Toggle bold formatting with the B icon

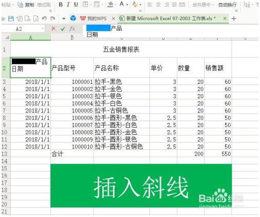pyautogui.click(x=61, y=5)
